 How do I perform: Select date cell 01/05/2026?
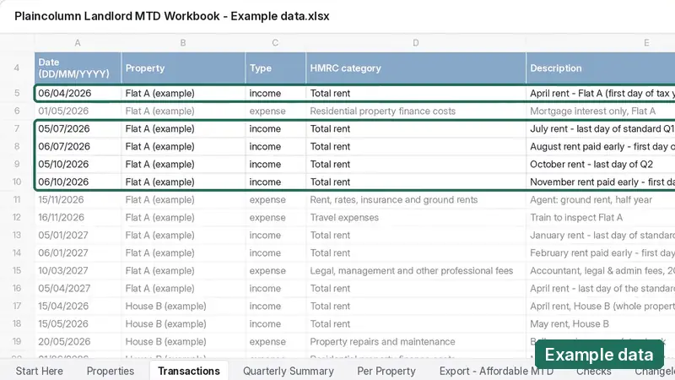(x=78, y=111)
